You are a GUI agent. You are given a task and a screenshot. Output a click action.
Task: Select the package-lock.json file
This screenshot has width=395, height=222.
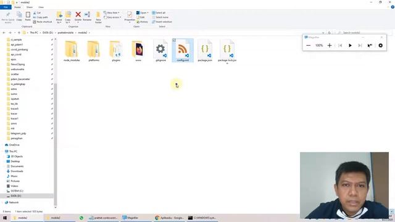click(x=227, y=52)
